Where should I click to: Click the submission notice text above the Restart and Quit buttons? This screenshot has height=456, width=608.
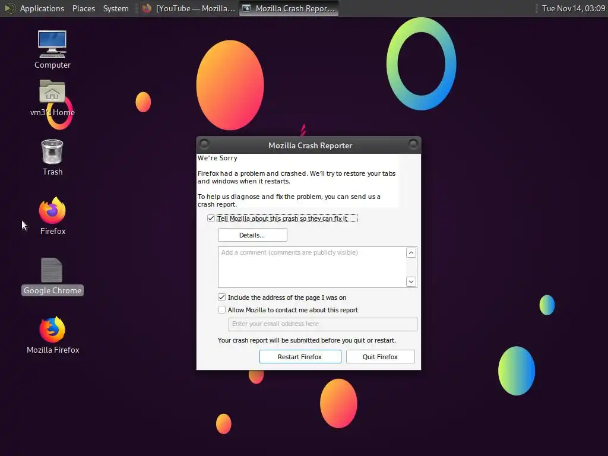click(307, 340)
